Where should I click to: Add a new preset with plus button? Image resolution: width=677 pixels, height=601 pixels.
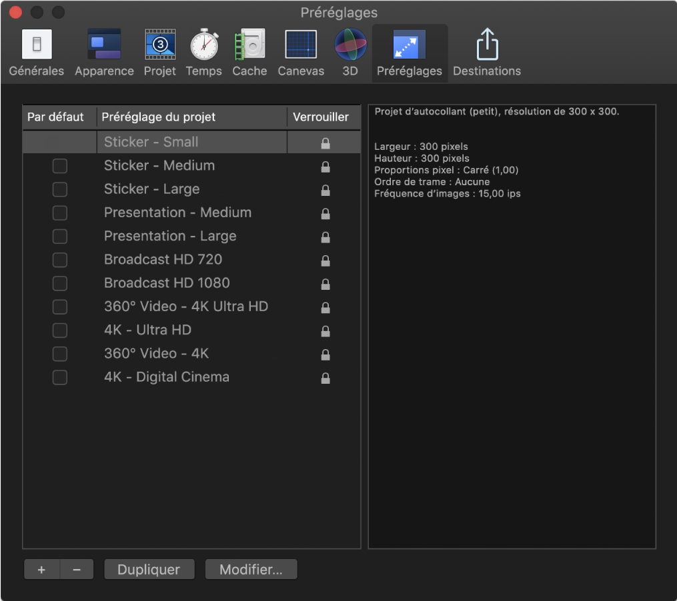(41, 570)
